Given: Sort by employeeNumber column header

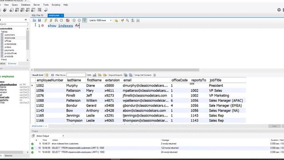Looking at the screenshot, I should tap(50, 80).
